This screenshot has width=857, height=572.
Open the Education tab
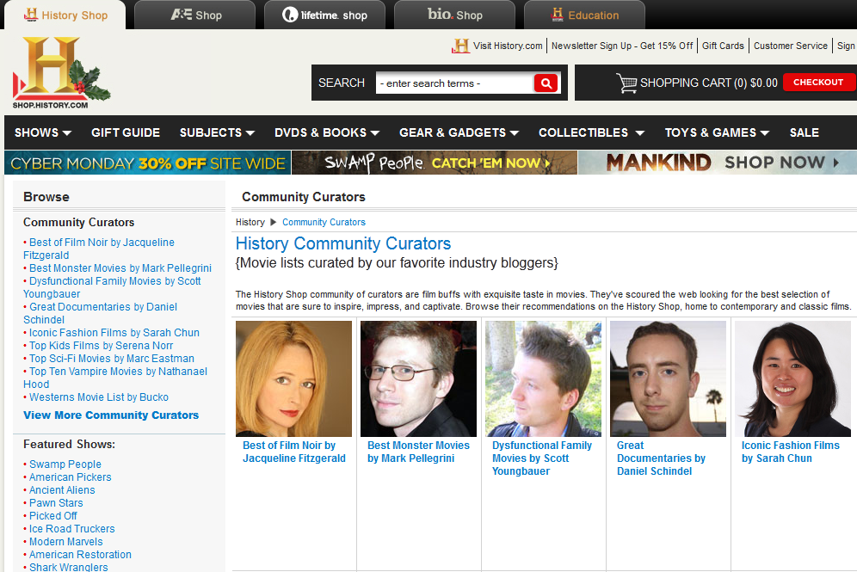coord(584,15)
